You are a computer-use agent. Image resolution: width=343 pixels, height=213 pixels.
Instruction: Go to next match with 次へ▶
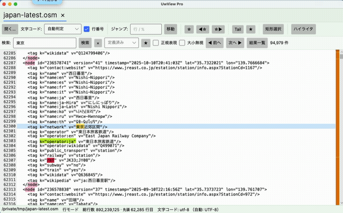[235, 43]
